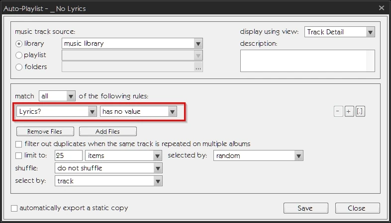The width and height of the screenshot is (391, 223).
Task: Expand the do not shuffle dropdown
Action: tap(158, 168)
